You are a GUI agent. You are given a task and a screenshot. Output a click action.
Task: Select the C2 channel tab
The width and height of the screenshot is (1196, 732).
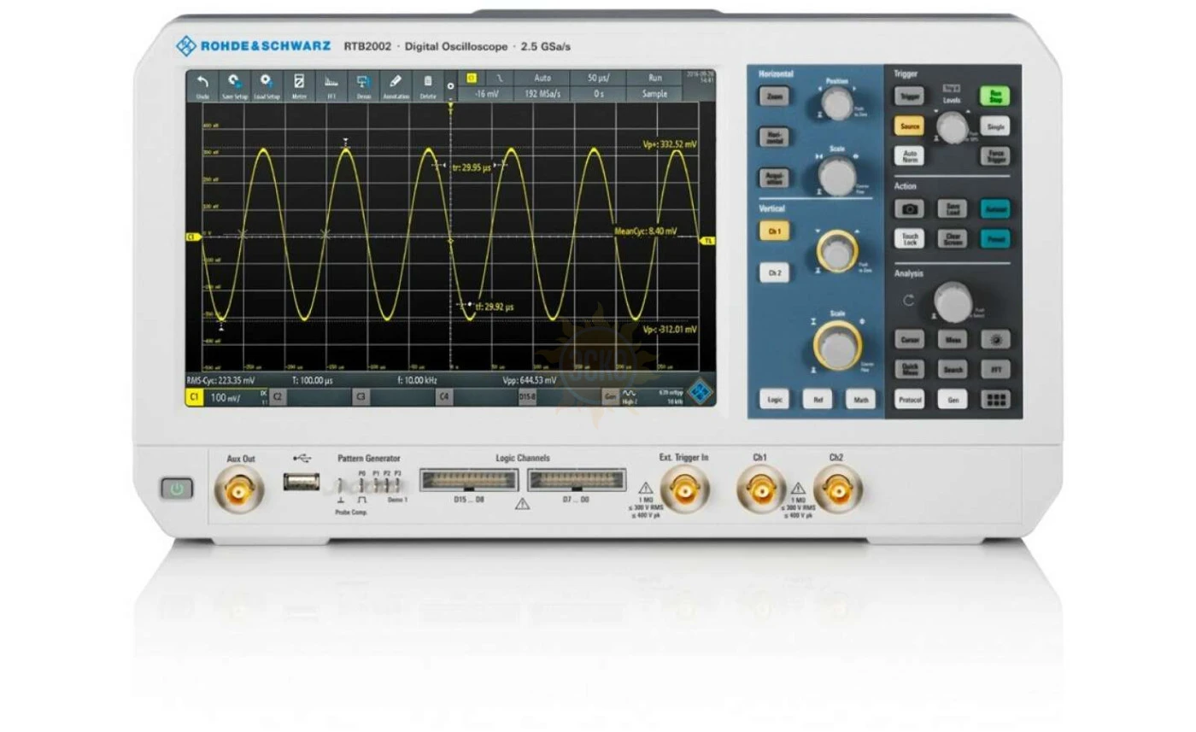278,397
